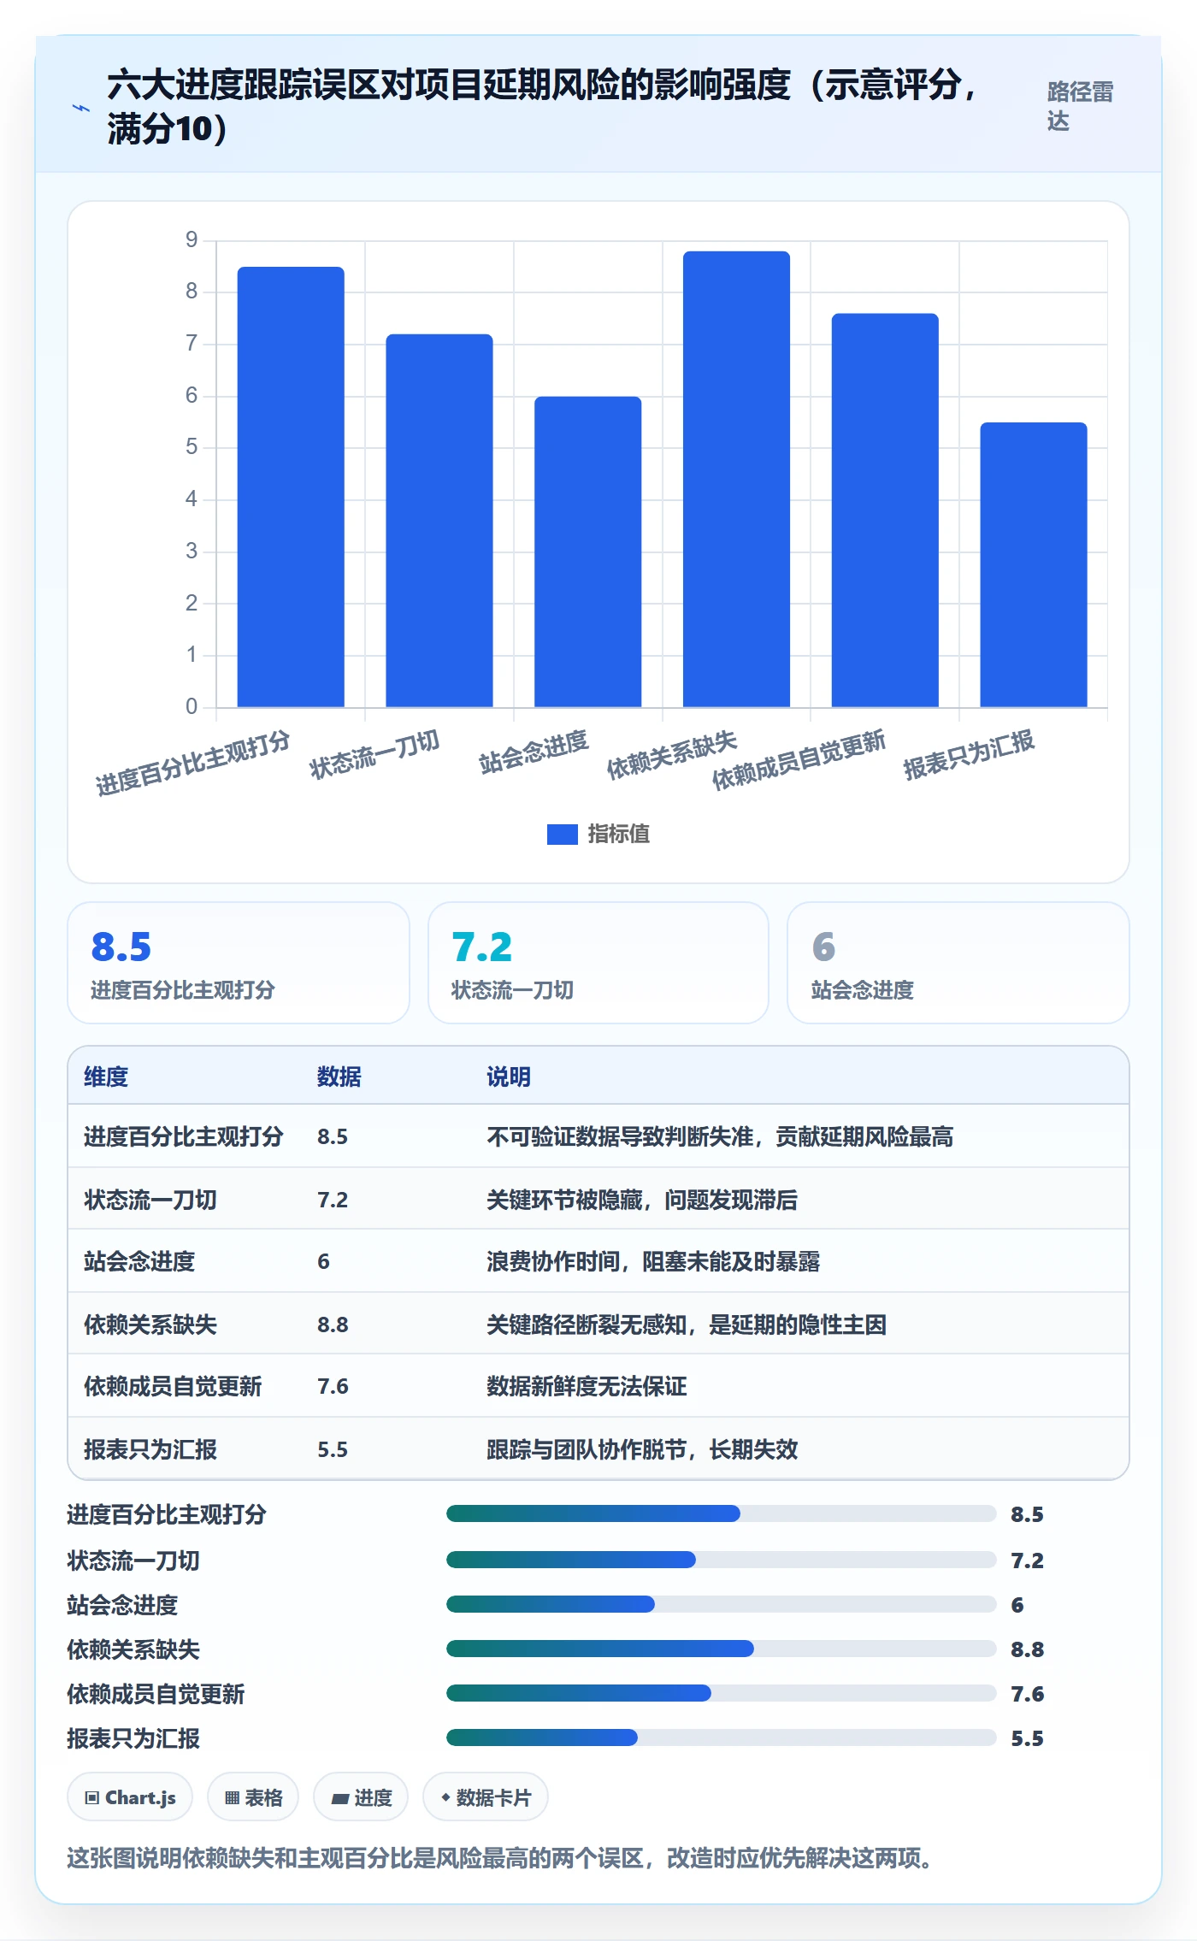Viewport: 1197px width, 1941px height.
Task: Select the Chart.js chip
Action: click(x=130, y=1797)
